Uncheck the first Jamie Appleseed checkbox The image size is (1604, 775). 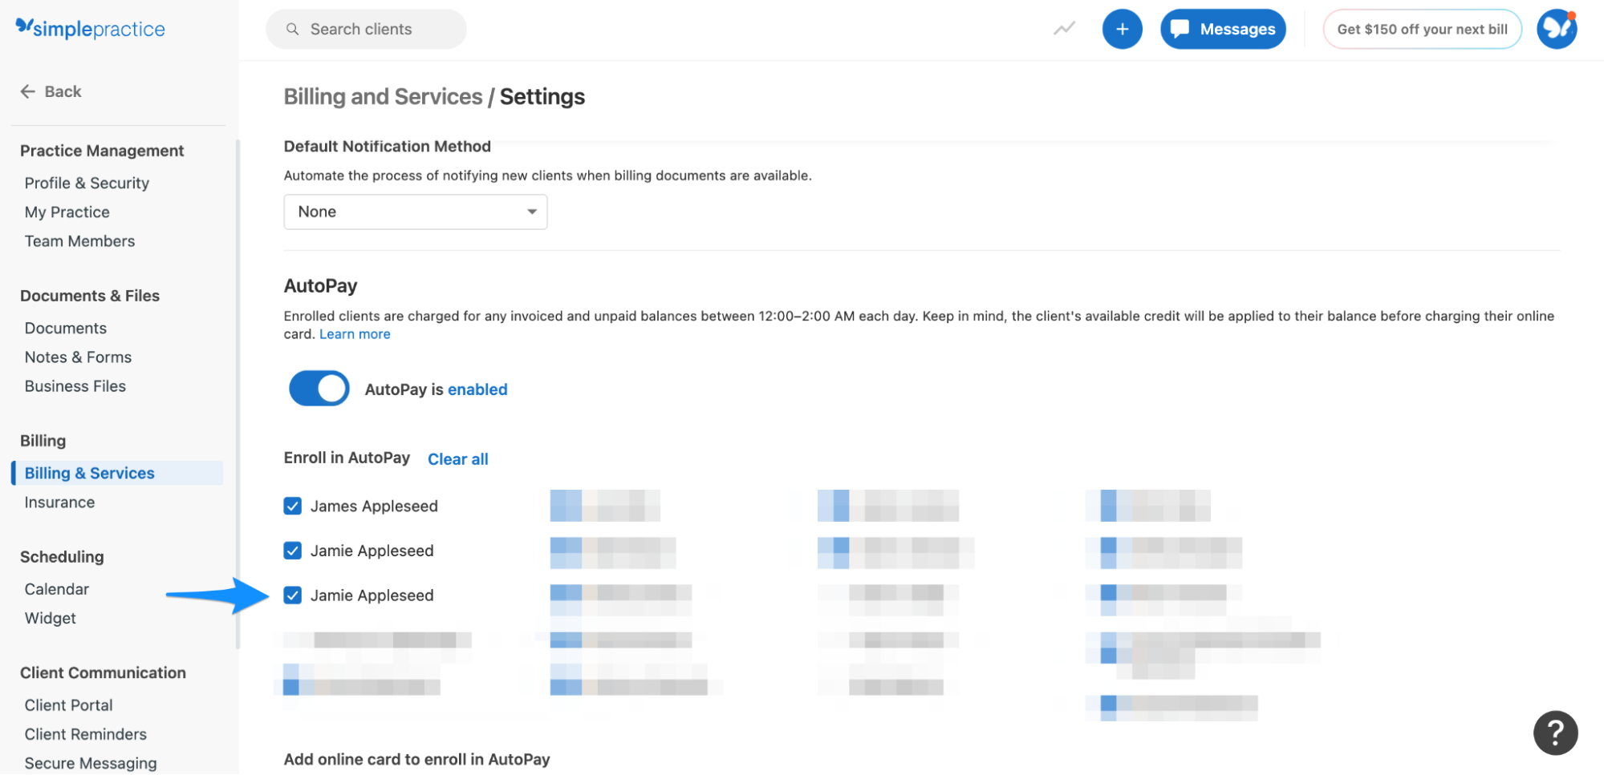[x=292, y=551]
